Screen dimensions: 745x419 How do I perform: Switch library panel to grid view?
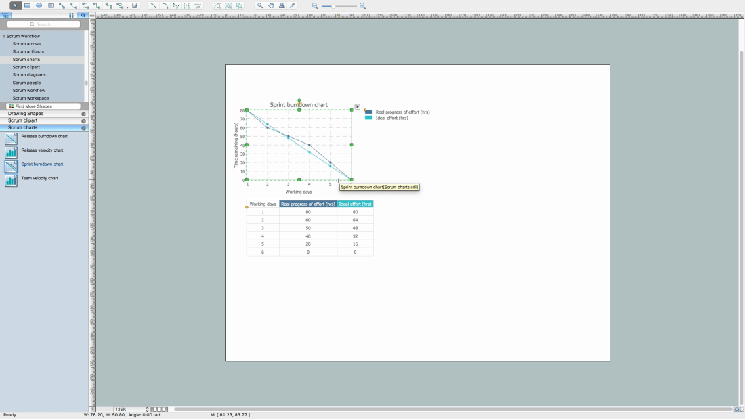coord(71,14)
